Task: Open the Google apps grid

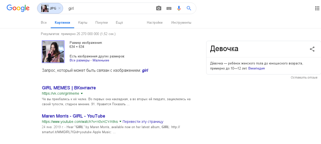Action: coord(317,8)
